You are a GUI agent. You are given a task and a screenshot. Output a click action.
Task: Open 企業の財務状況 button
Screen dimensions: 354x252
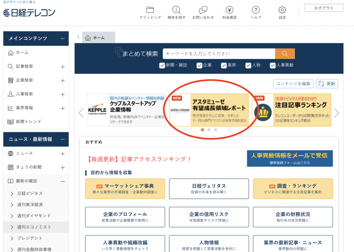[x=293, y=217]
